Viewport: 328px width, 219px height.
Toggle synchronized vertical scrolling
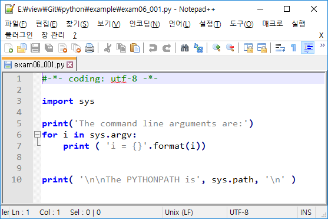coord(249,48)
